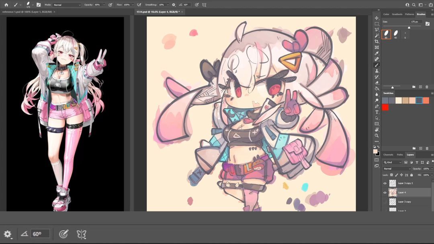Toggle pressure for opacity in options bar
Image resolution: width=434 pixels, height=244 pixels.
(110, 5)
